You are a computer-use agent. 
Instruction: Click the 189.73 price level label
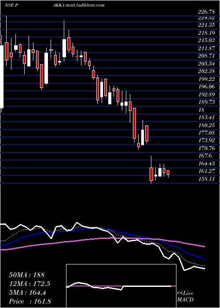pos(206,102)
